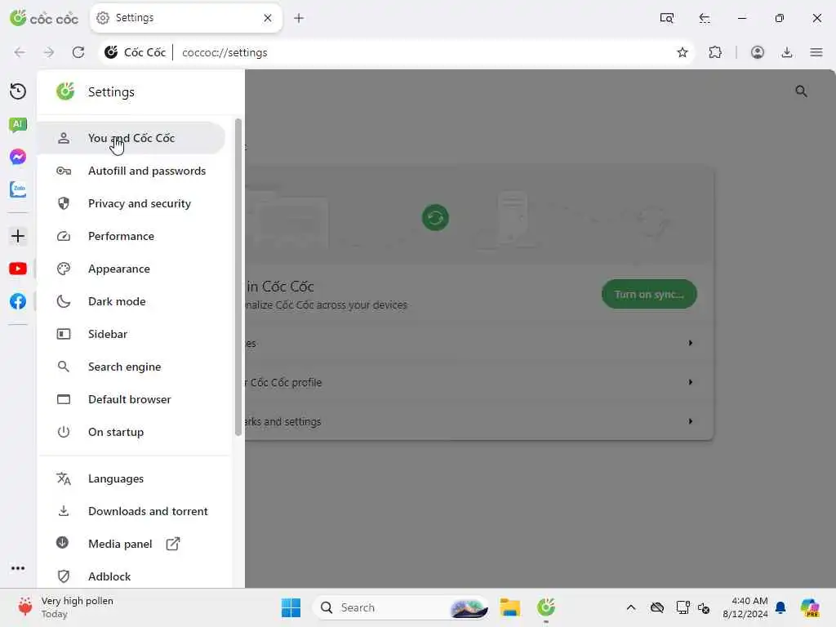Expand the Cốc Cốc profile row arrow

(x=691, y=382)
